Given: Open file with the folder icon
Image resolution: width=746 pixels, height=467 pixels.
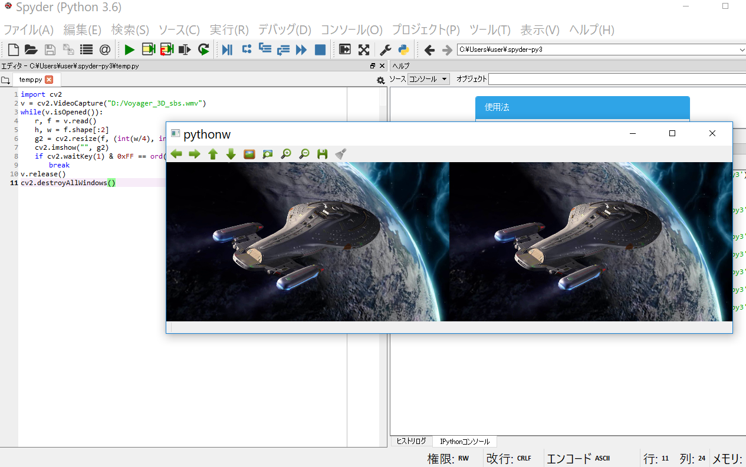Looking at the screenshot, I should (x=31, y=50).
